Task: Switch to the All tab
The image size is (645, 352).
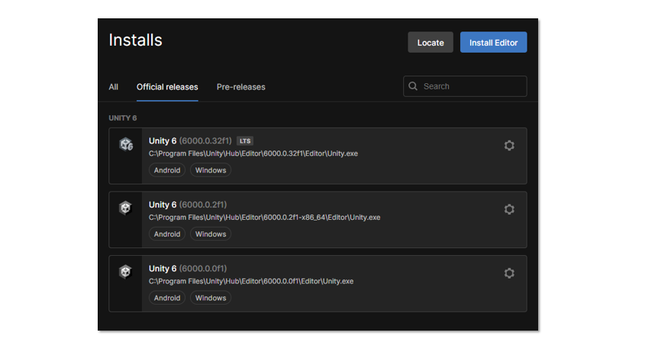Action: tap(114, 87)
